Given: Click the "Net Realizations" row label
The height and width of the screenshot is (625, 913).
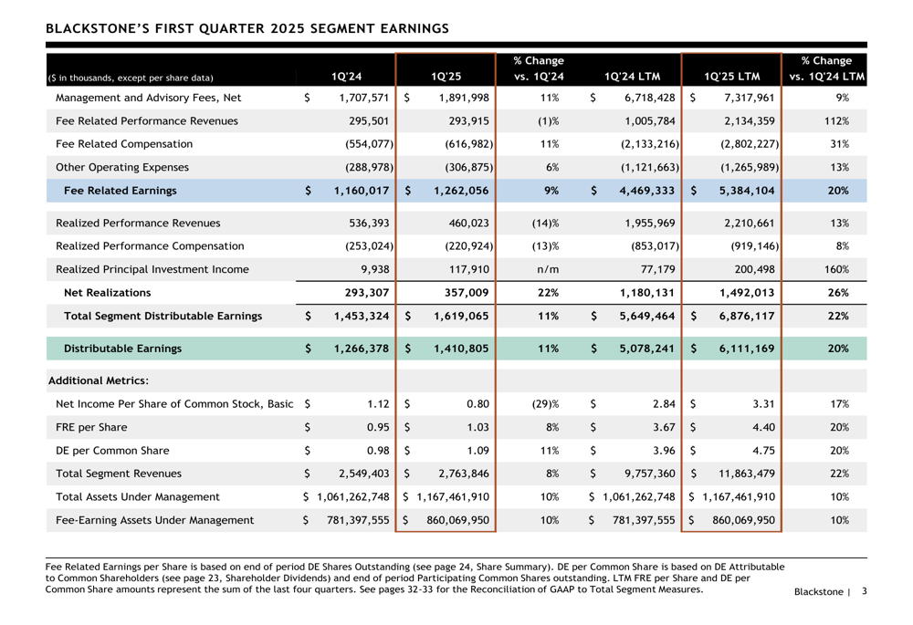Looking at the screenshot, I should (x=107, y=293).
